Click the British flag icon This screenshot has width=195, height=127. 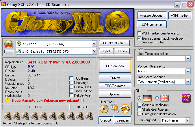tap(164, 98)
